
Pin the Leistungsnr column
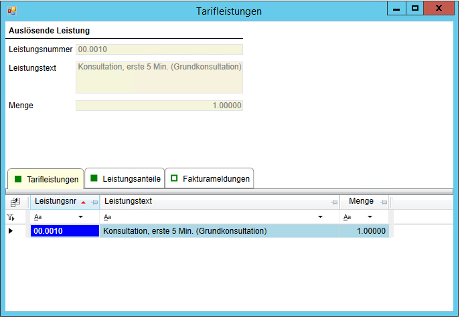click(94, 202)
